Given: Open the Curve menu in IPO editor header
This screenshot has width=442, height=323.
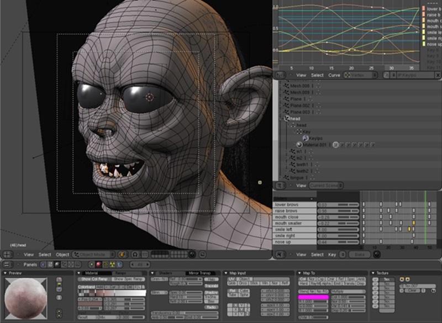Looking at the screenshot, I should tap(334, 75).
